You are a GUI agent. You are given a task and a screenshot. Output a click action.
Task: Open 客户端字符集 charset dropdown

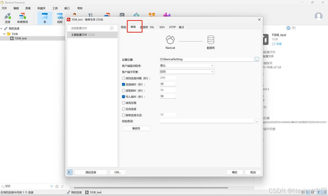(187, 72)
